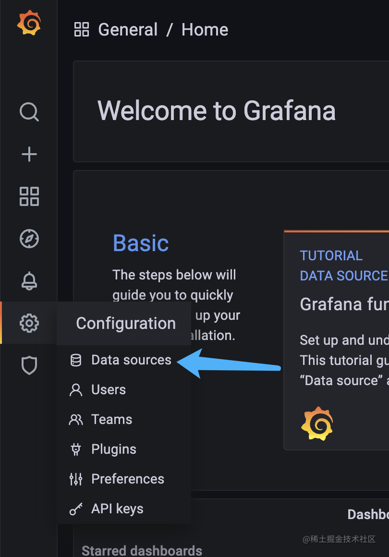This screenshot has height=557, width=389.
Task: Open Preferences from Configuration menu
Action: tap(128, 479)
